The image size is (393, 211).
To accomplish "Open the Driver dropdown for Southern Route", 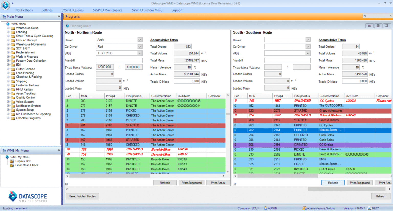I will [x=308, y=40].
